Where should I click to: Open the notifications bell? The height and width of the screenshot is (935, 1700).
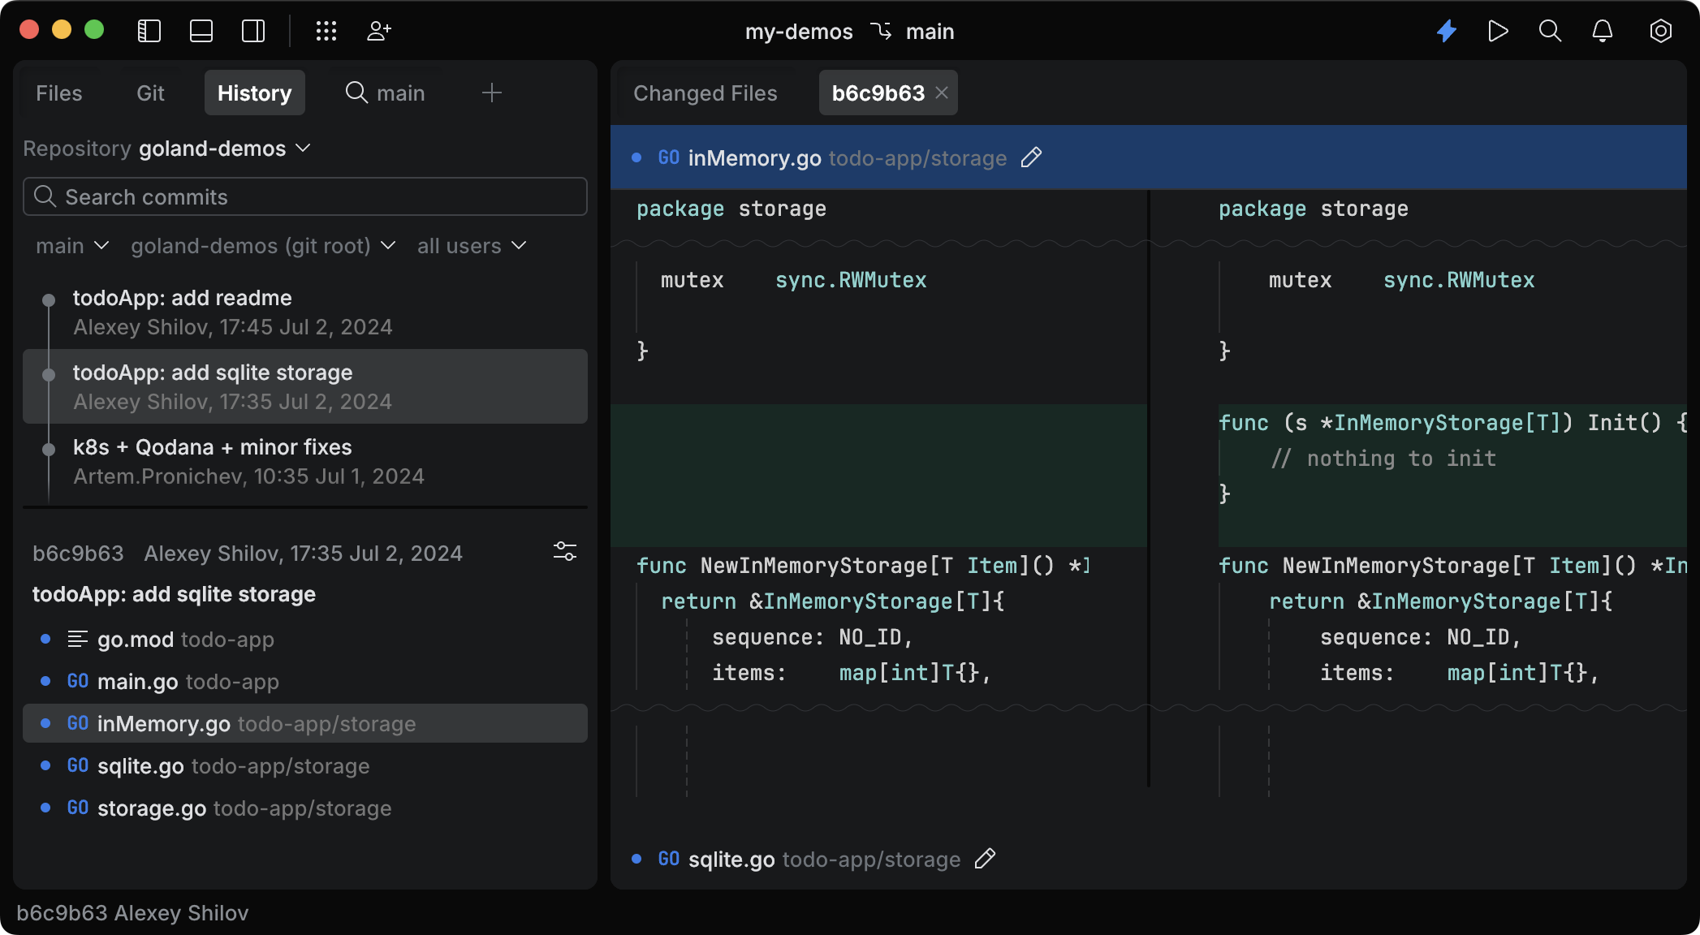point(1602,31)
